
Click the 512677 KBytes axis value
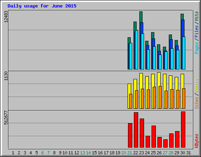tap(6, 118)
